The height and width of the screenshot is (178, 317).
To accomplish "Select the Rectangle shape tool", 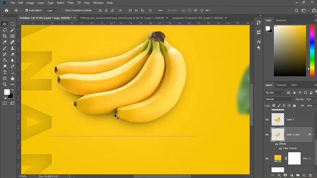I will (4, 78).
